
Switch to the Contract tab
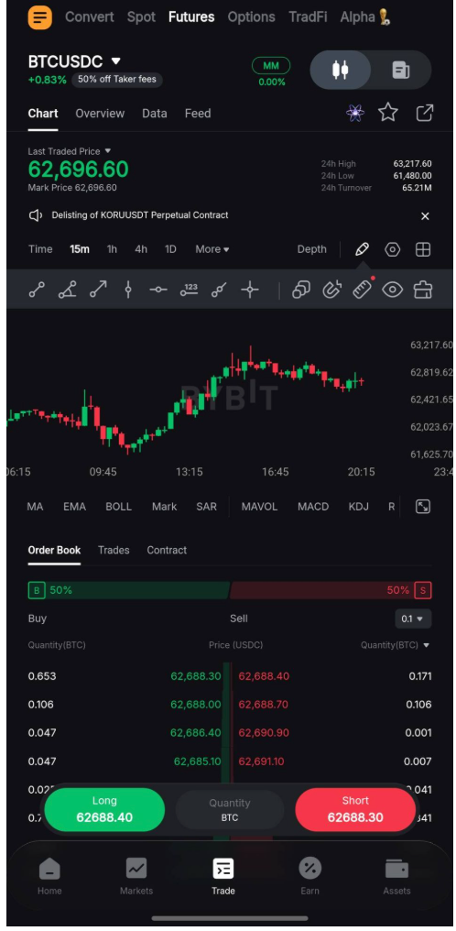(167, 551)
